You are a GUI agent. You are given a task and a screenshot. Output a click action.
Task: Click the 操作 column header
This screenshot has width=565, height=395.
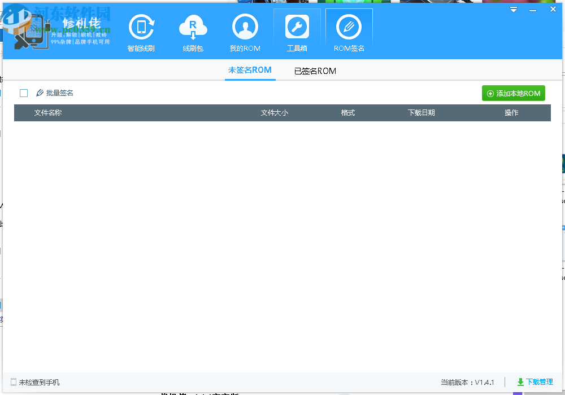[x=511, y=113]
